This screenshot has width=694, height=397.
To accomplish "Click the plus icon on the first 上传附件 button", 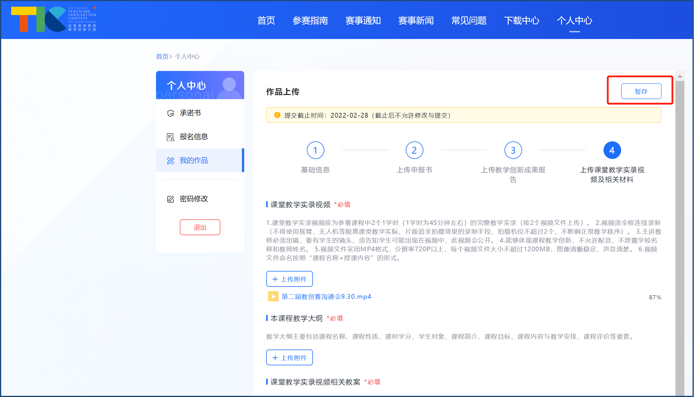I will point(275,279).
